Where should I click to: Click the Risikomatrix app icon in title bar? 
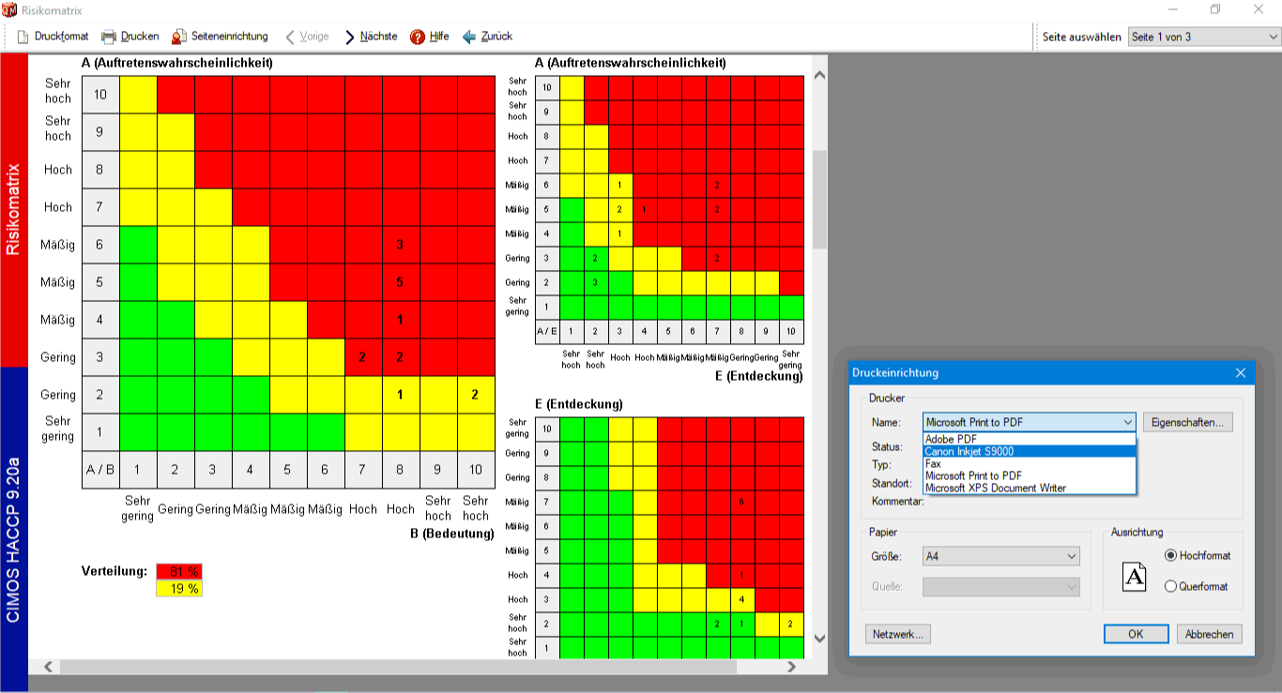(10, 10)
